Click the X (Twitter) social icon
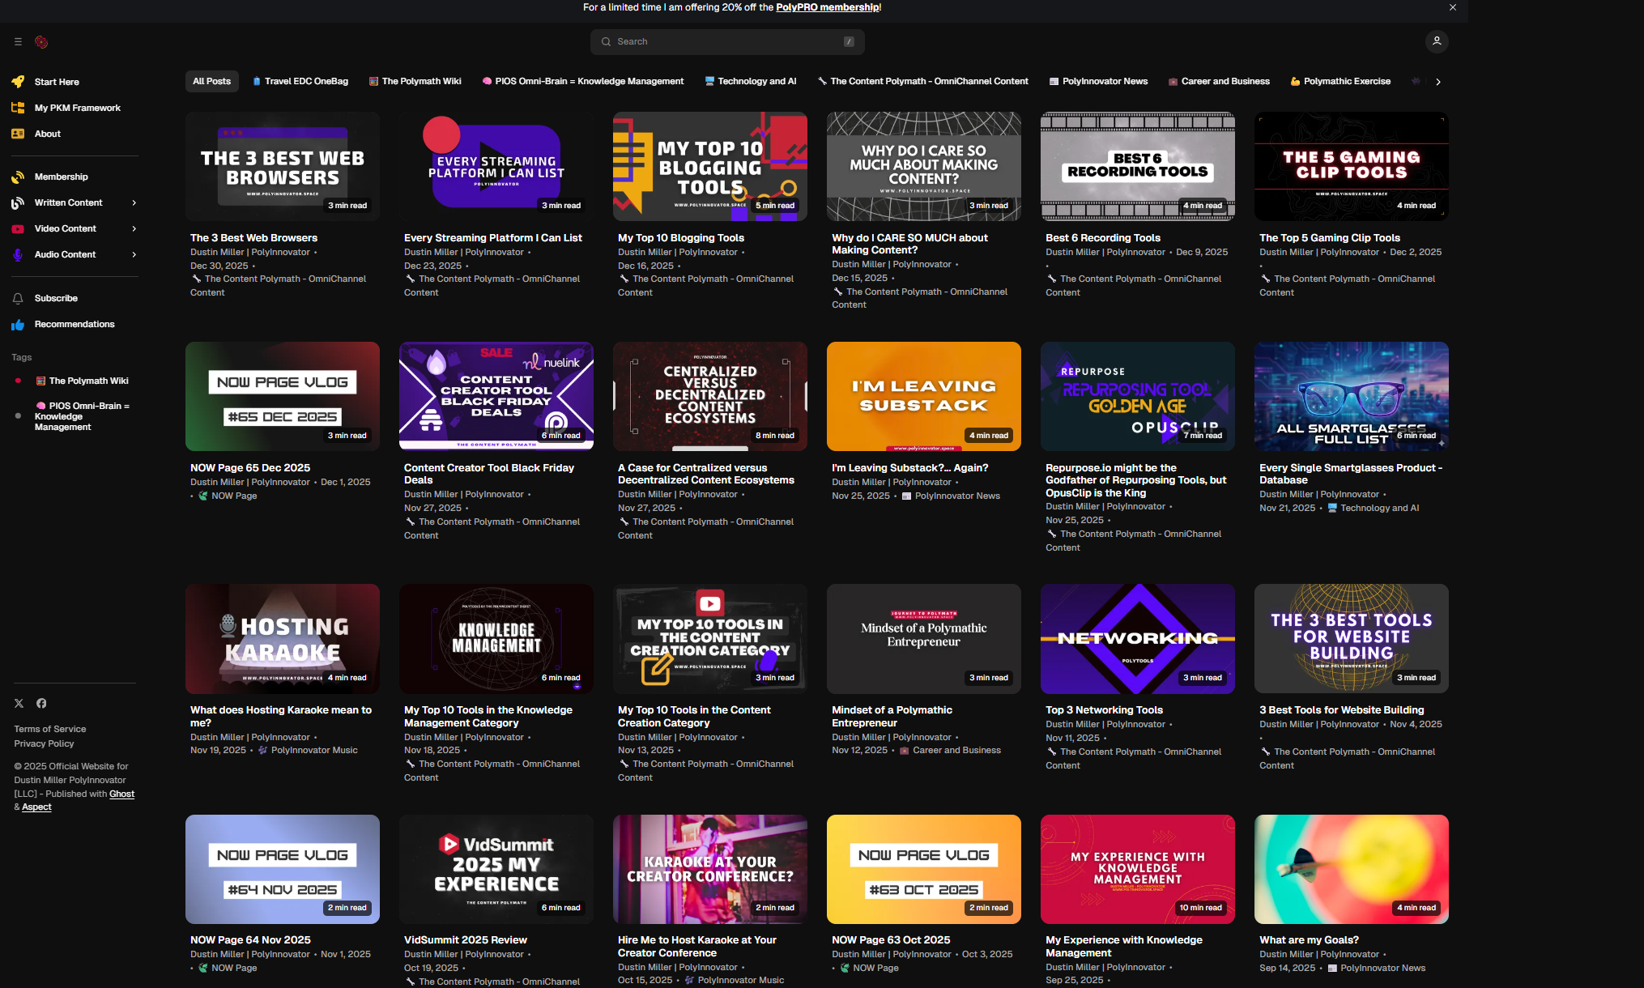 click(19, 703)
